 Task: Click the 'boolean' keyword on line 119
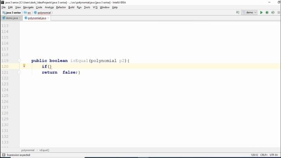(58, 61)
